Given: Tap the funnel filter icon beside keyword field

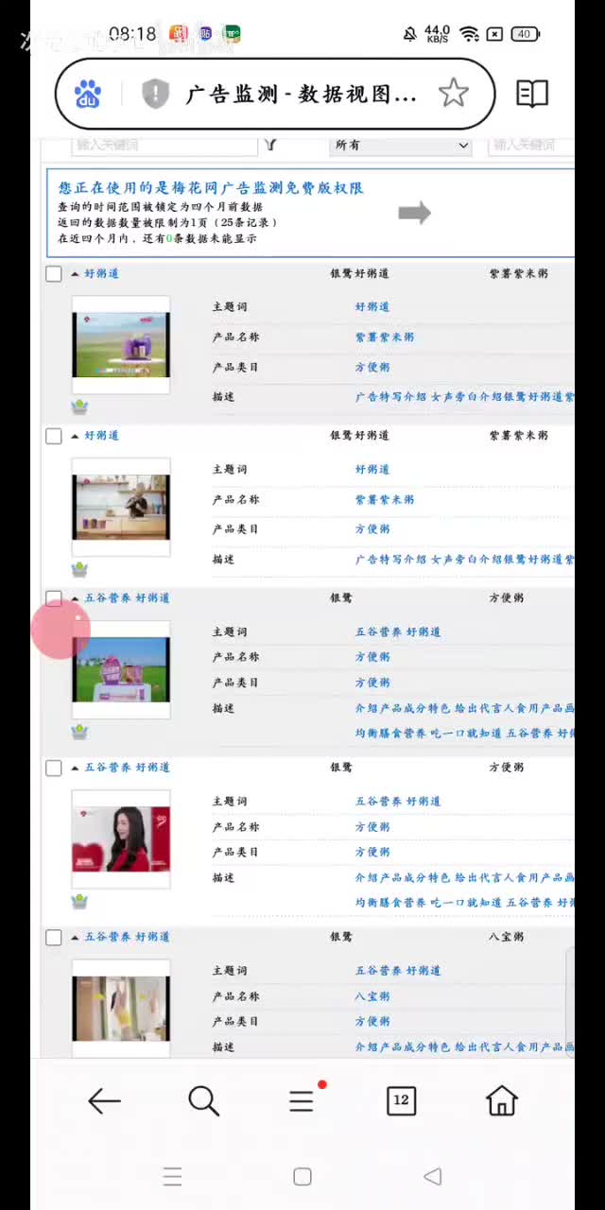Looking at the screenshot, I should (x=270, y=145).
